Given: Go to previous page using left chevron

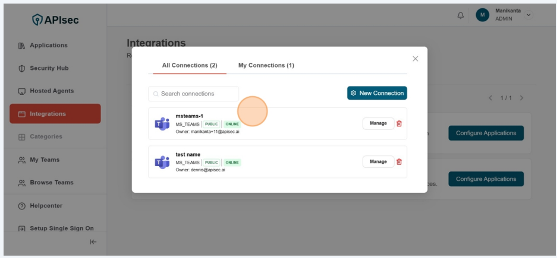Looking at the screenshot, I should [x=490, y=98].
